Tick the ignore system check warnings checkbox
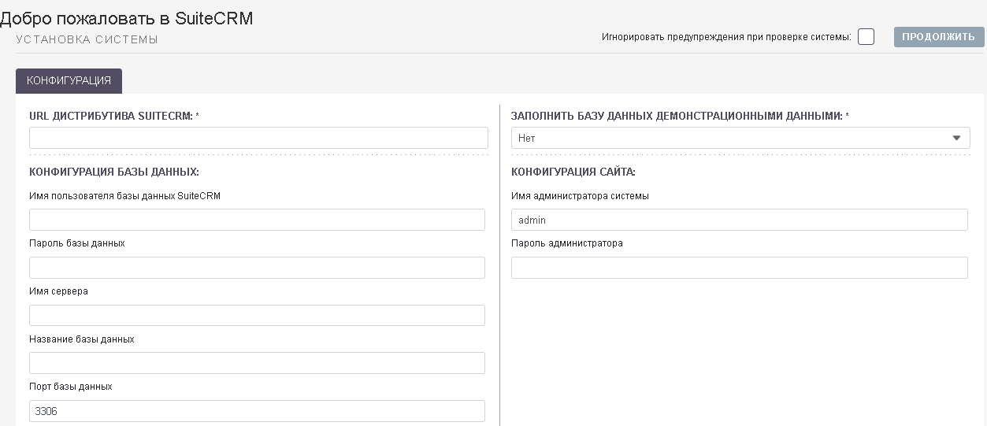This screenshot has width=987, height=426. click(x=866, y=37)
